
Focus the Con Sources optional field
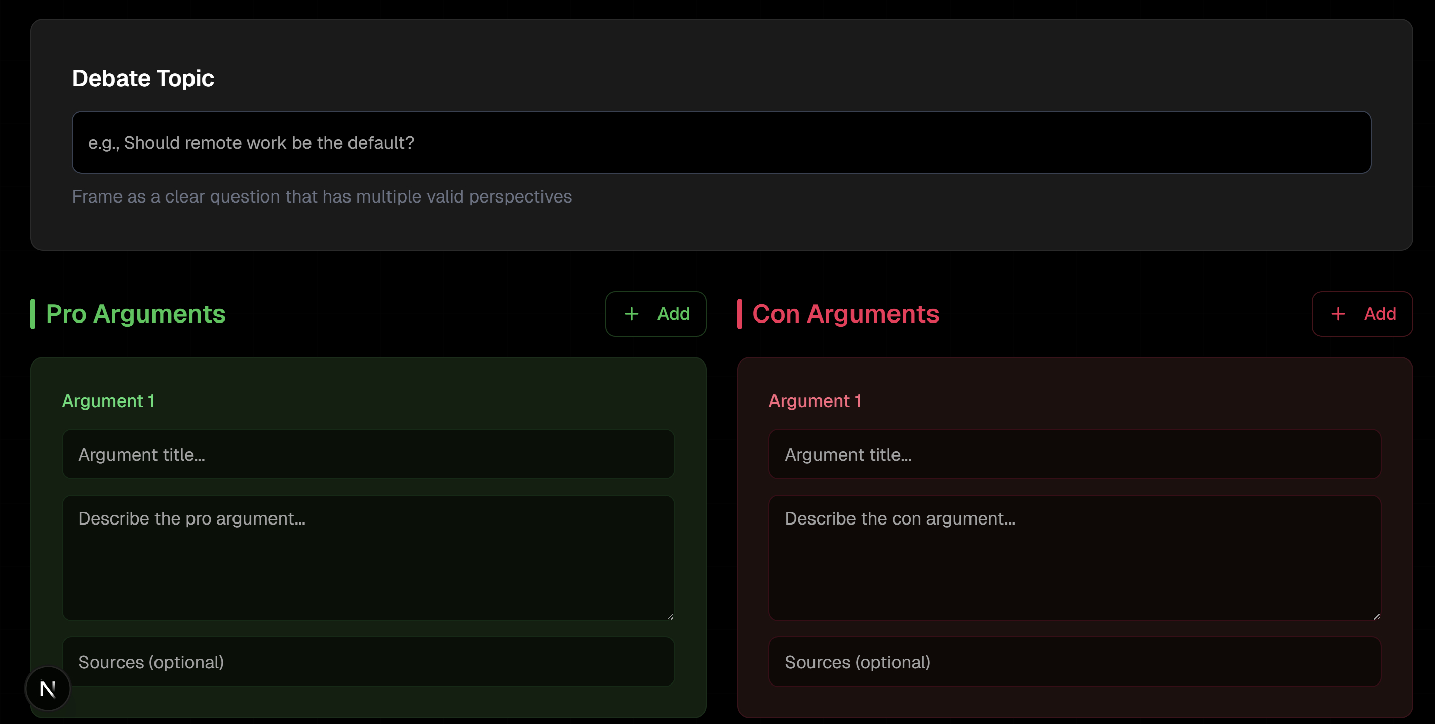[1074, 662]
